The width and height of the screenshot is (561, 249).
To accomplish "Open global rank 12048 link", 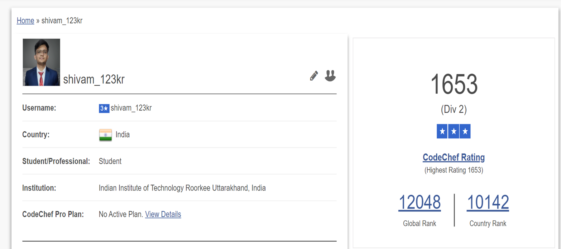I will click(420, 202).
